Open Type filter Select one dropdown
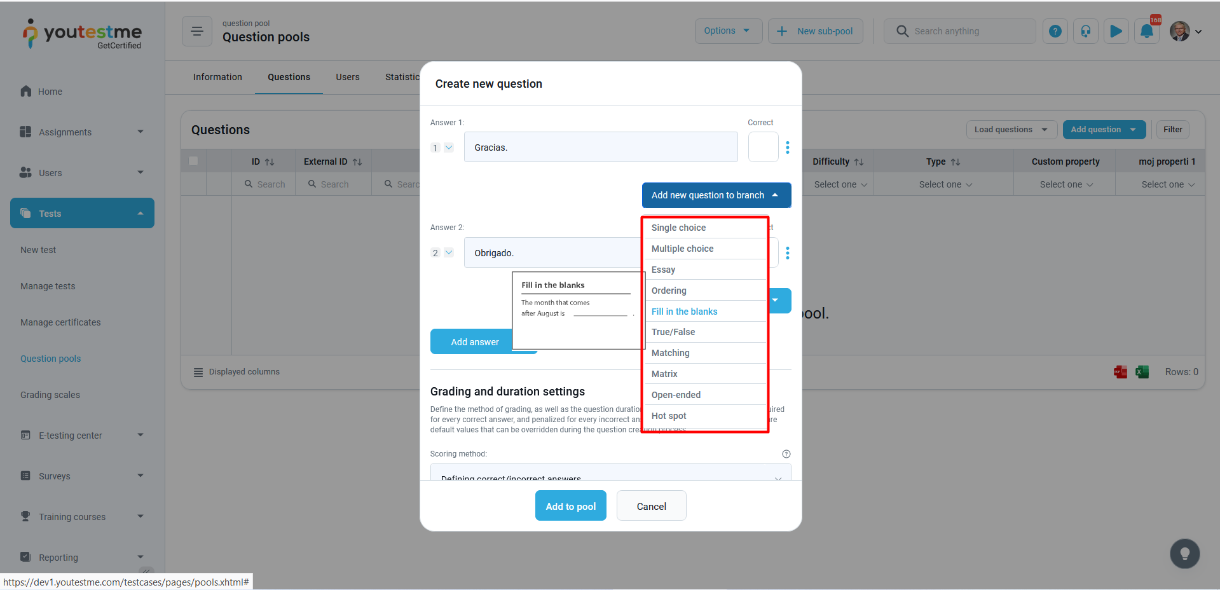The width and height of the screenshot is (1220, 590). 945,184
